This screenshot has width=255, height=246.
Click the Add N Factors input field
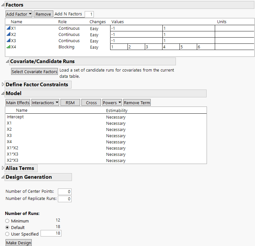89,14
